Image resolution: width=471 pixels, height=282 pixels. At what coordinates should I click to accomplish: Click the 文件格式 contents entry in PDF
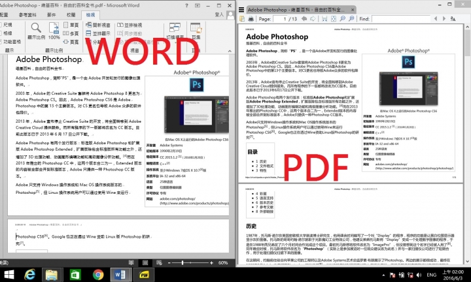point(264,166)
